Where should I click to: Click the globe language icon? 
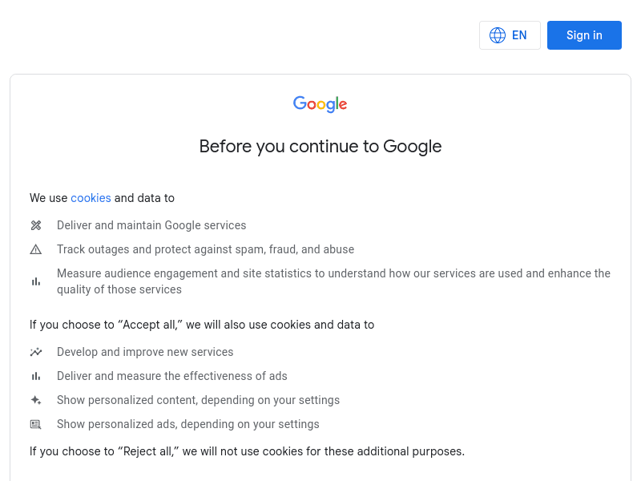click(498, 35)
